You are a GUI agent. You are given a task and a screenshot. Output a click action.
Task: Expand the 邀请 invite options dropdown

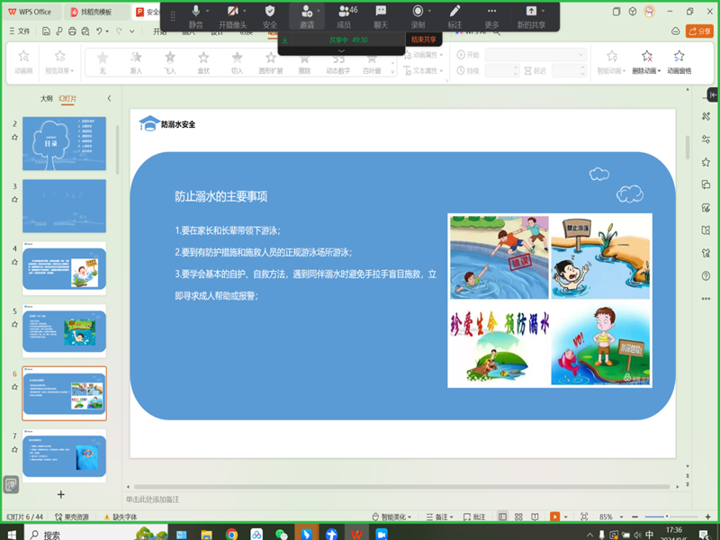[x=317, y=13]
